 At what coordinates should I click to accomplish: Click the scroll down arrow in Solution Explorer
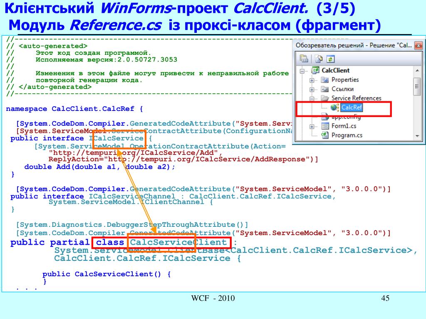(417, 136)
